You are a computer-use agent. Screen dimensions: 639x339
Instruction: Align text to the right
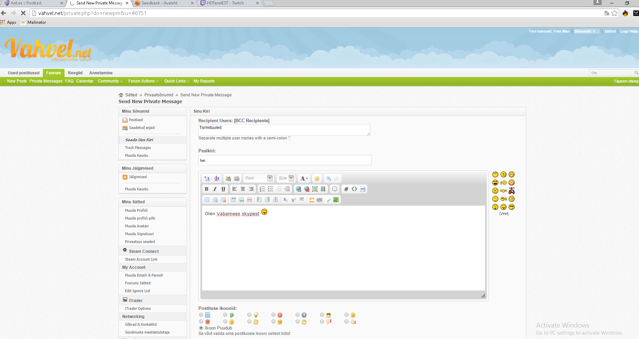coord(251,189)
